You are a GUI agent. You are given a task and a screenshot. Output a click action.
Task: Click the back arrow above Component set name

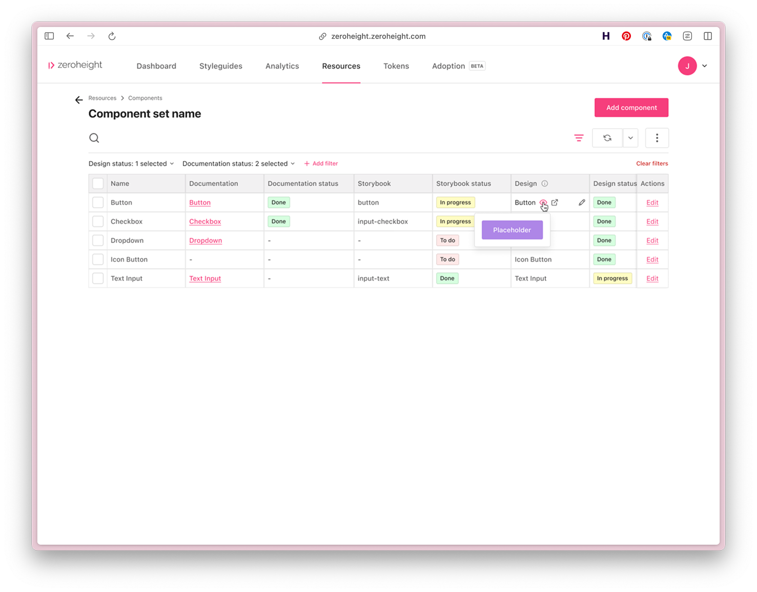click(x=78, y=100)
